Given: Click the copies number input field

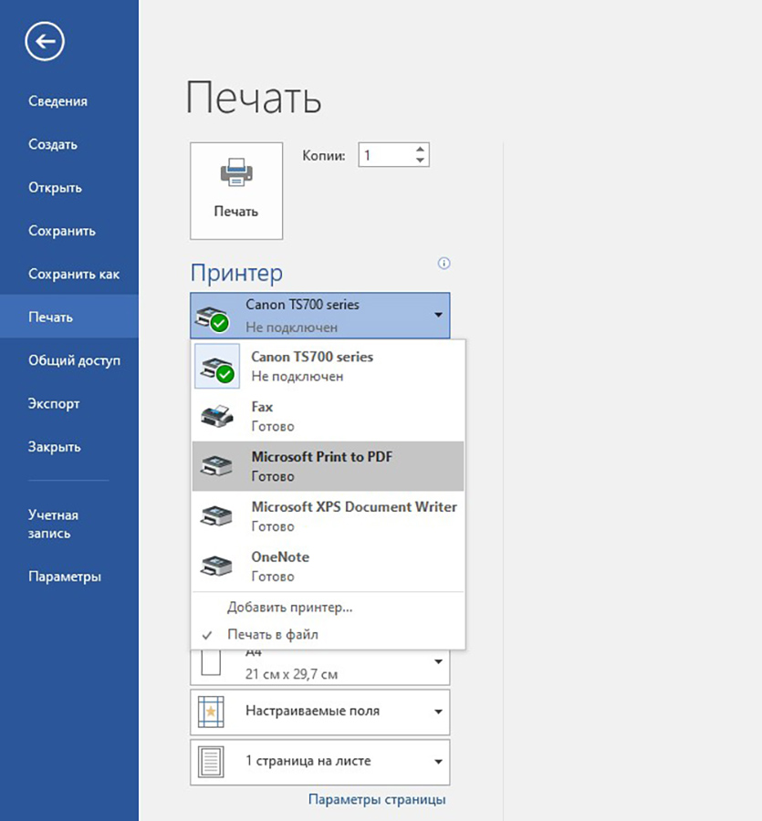Looking at the screenshot, I should tap(386, 155).
